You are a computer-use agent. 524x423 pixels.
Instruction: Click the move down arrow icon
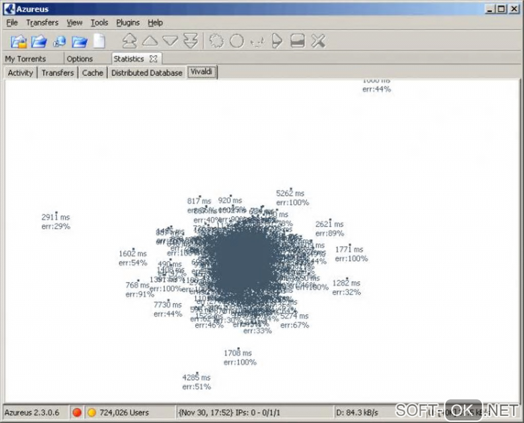(171, 41)
